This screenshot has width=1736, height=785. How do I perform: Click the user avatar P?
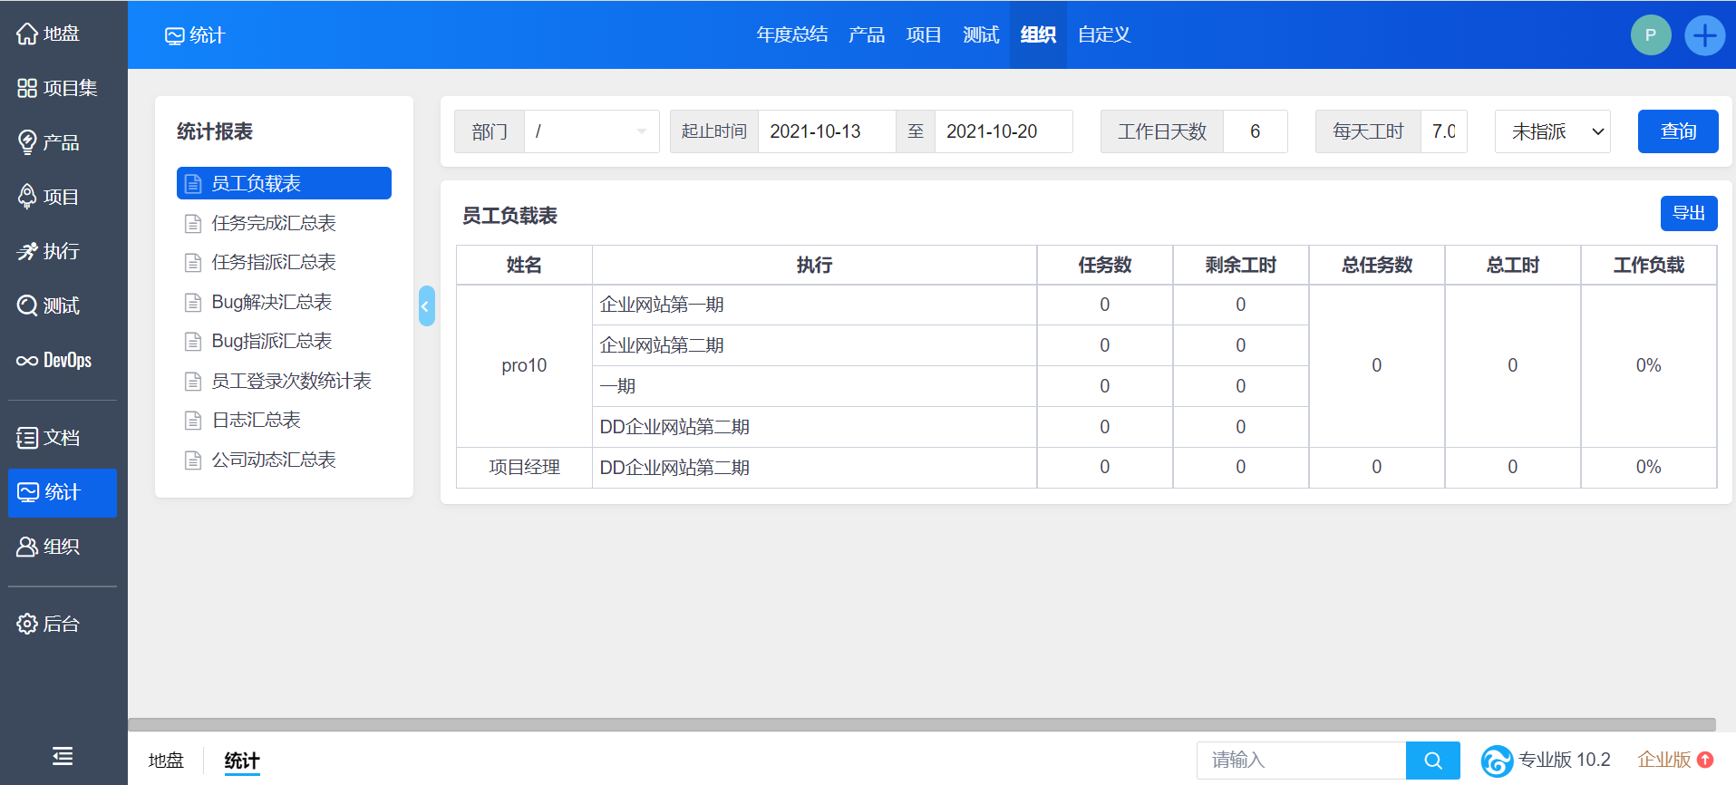coord(1651,35)
